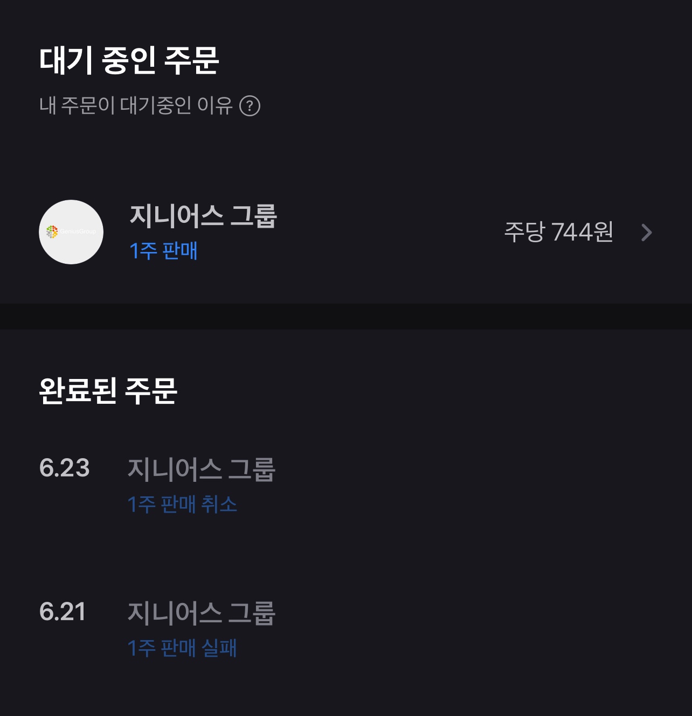The width and height of the screenshot is (692, 716).
Task: Click the colorful emblem inside the logo
Action: point(52,232)
